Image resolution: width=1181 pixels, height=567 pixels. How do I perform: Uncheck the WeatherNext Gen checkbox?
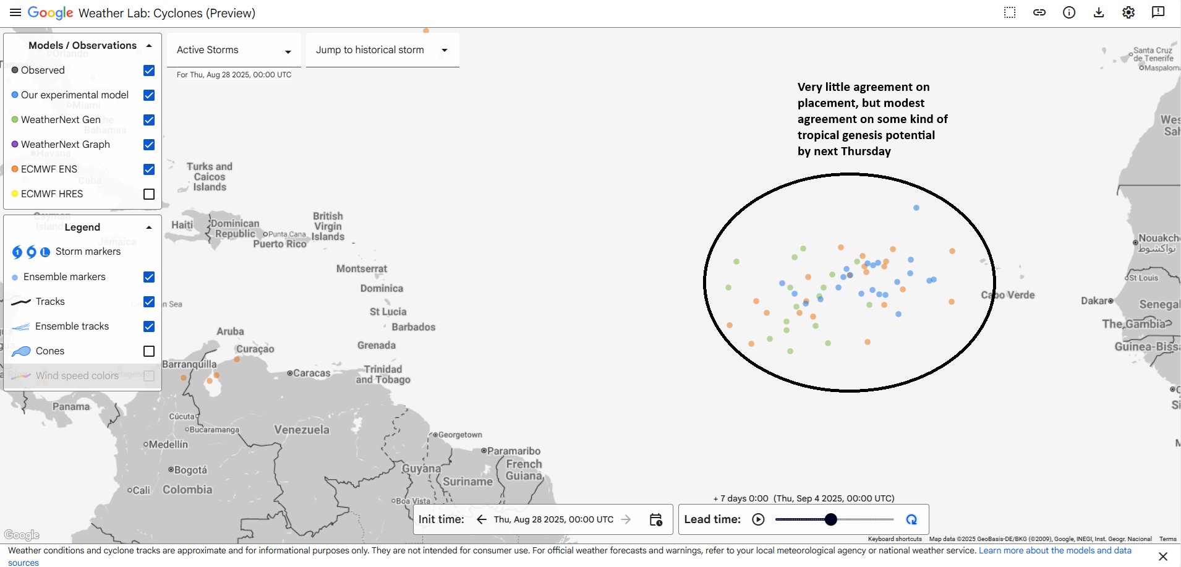point(149,120)
